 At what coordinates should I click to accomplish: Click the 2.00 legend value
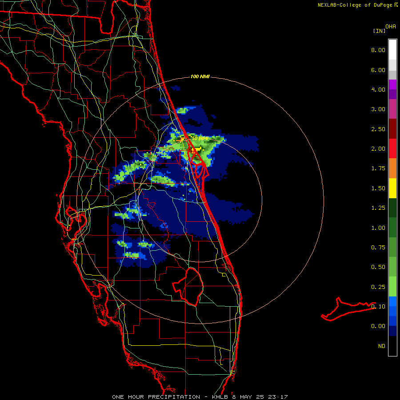coord(378,149)
